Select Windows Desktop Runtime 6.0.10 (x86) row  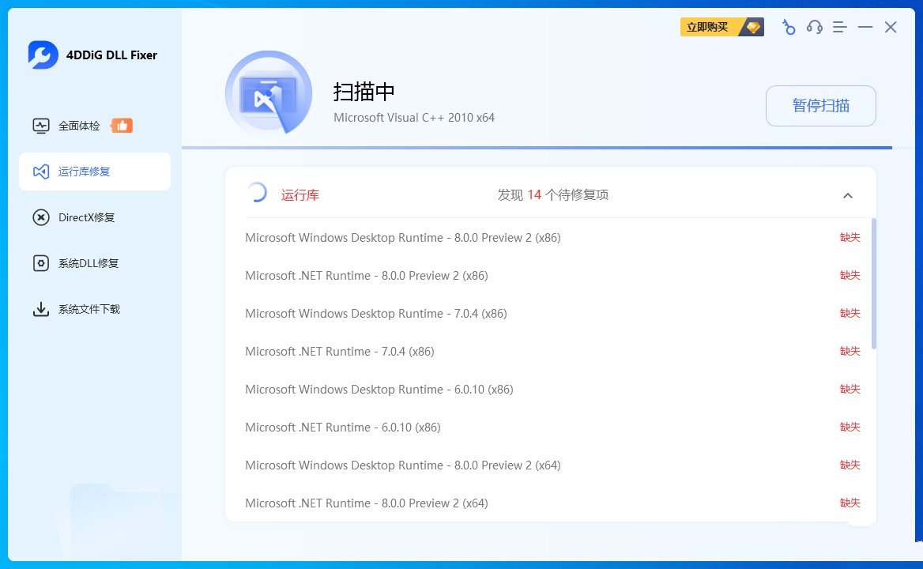click(x=552, y=390)
